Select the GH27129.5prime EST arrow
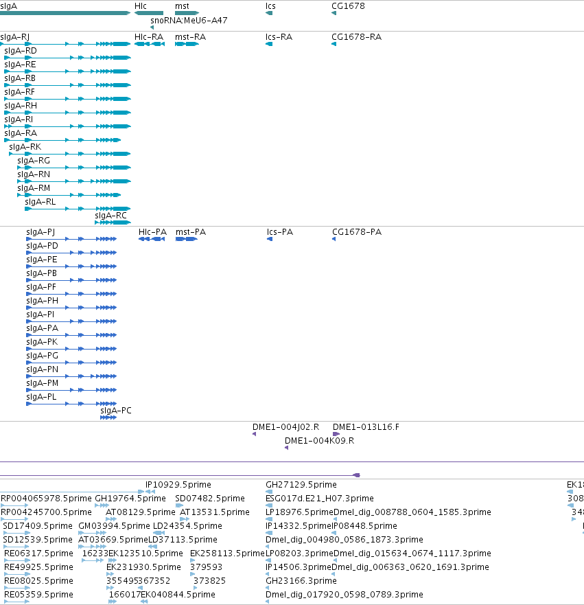The height and width of the screenshot is (605, 584). pyautogui.click(x=269, y=492)
